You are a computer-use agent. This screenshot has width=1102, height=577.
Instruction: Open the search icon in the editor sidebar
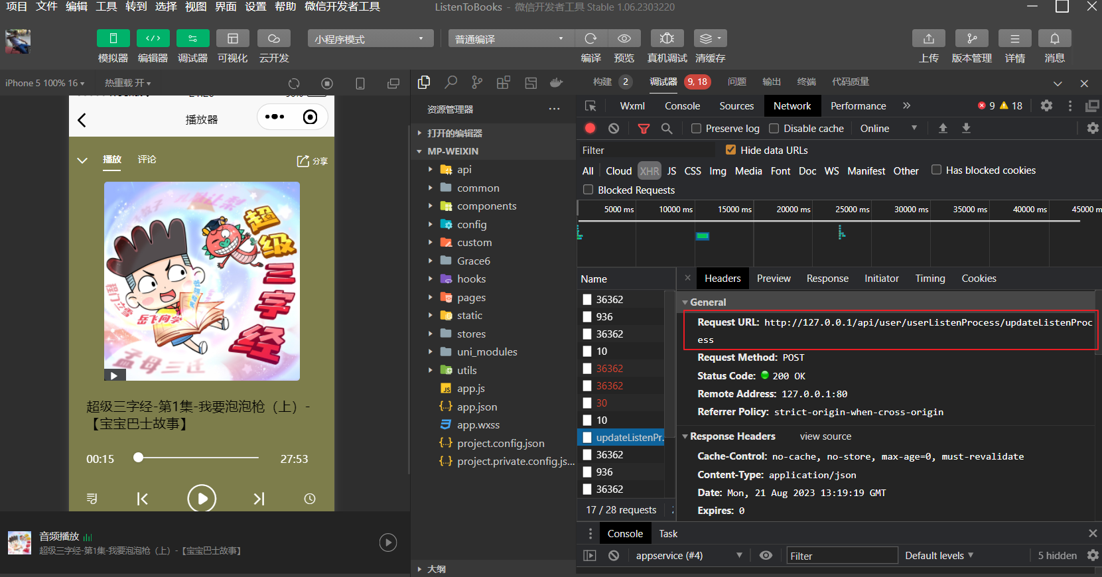(451, 82)
